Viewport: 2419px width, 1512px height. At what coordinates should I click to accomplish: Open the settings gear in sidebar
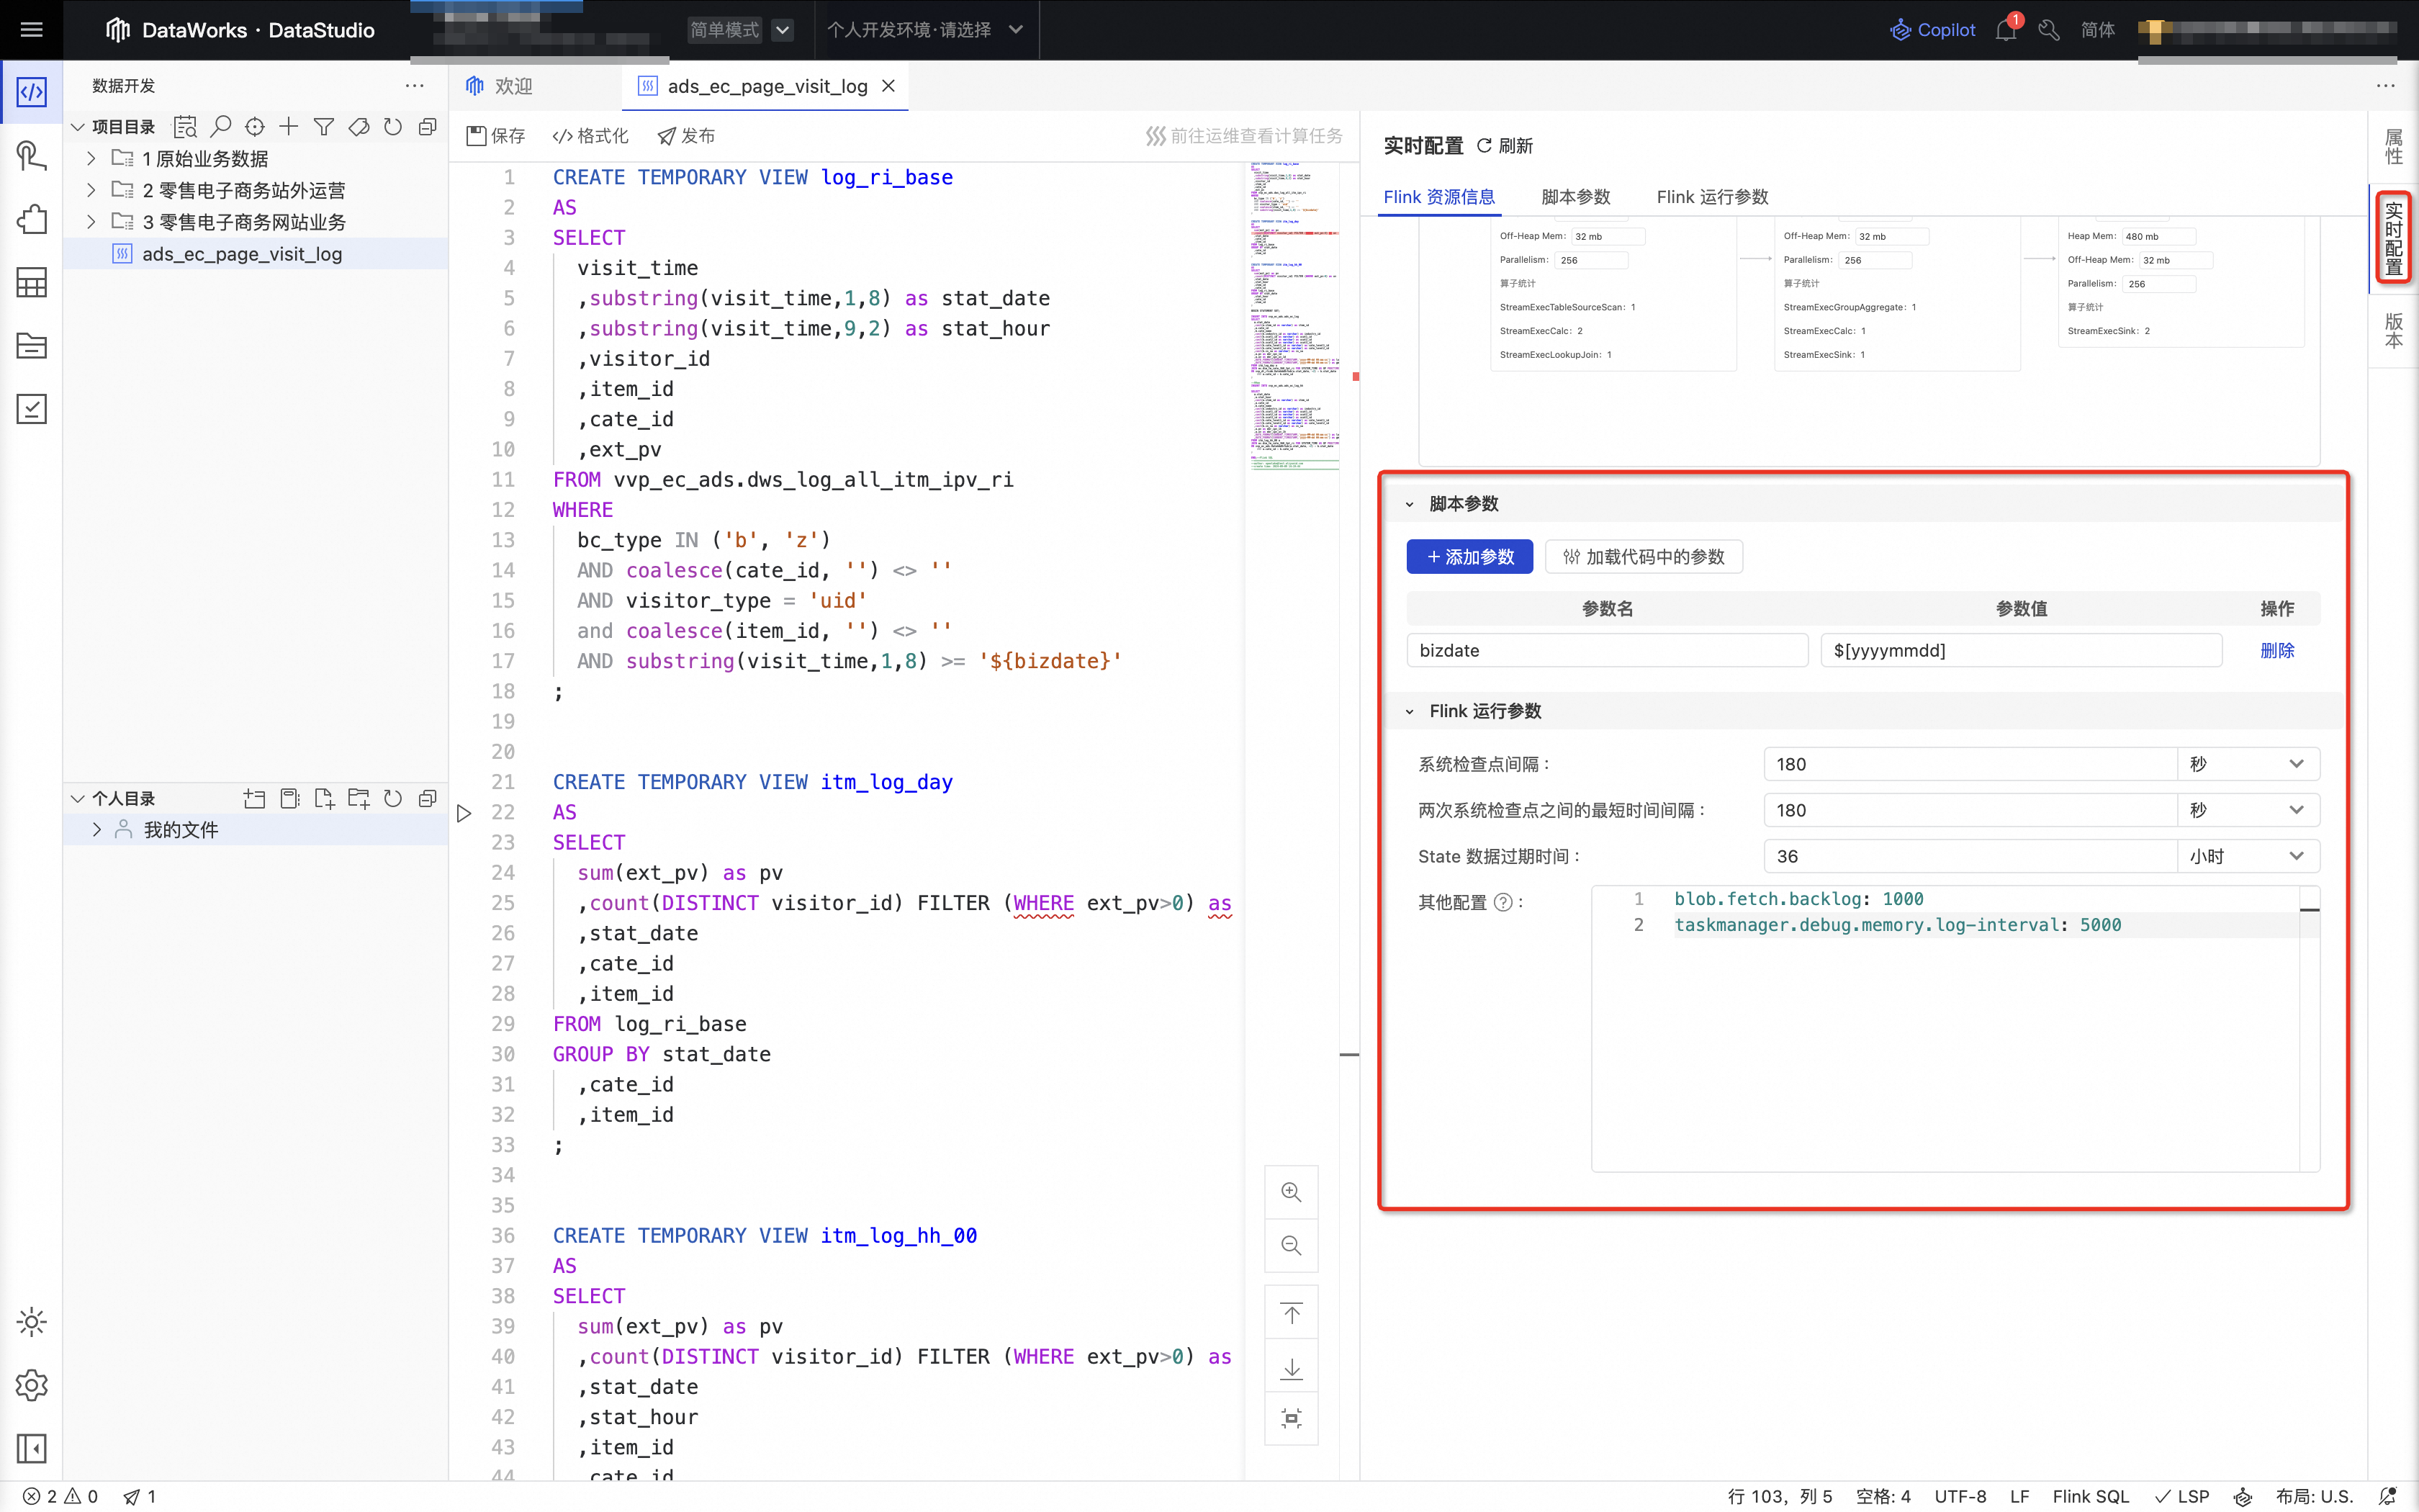pyautogui.click(x=31, y=1385)
